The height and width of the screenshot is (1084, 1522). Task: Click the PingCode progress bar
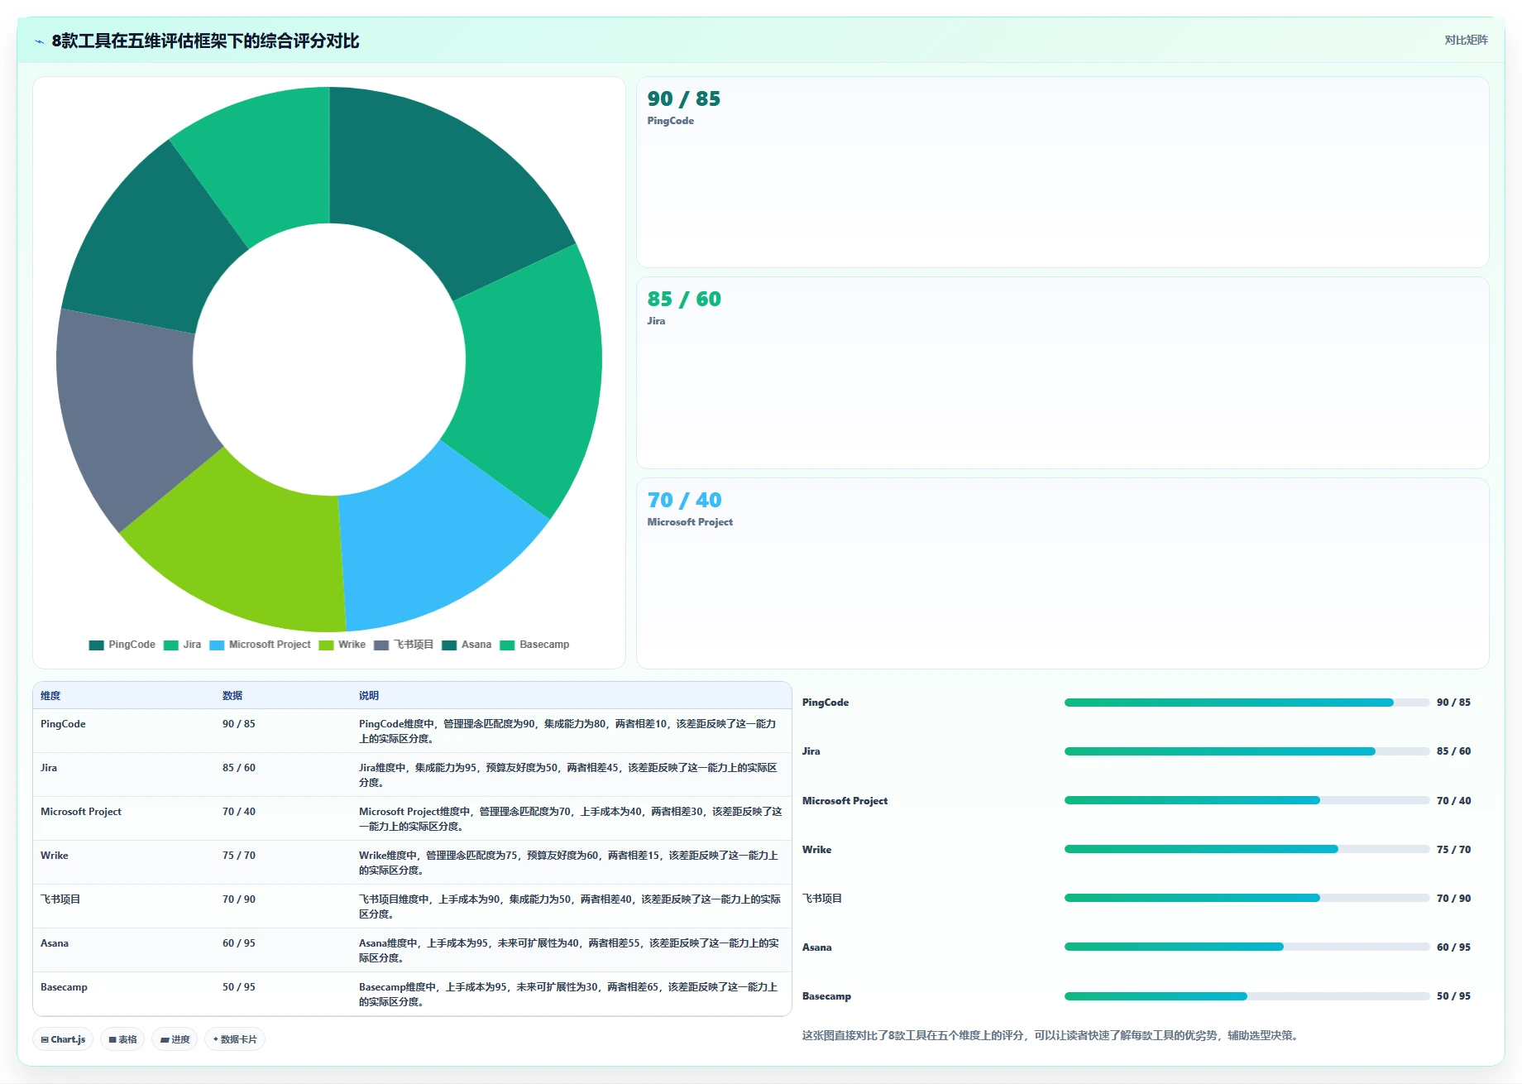point(1247,703)
